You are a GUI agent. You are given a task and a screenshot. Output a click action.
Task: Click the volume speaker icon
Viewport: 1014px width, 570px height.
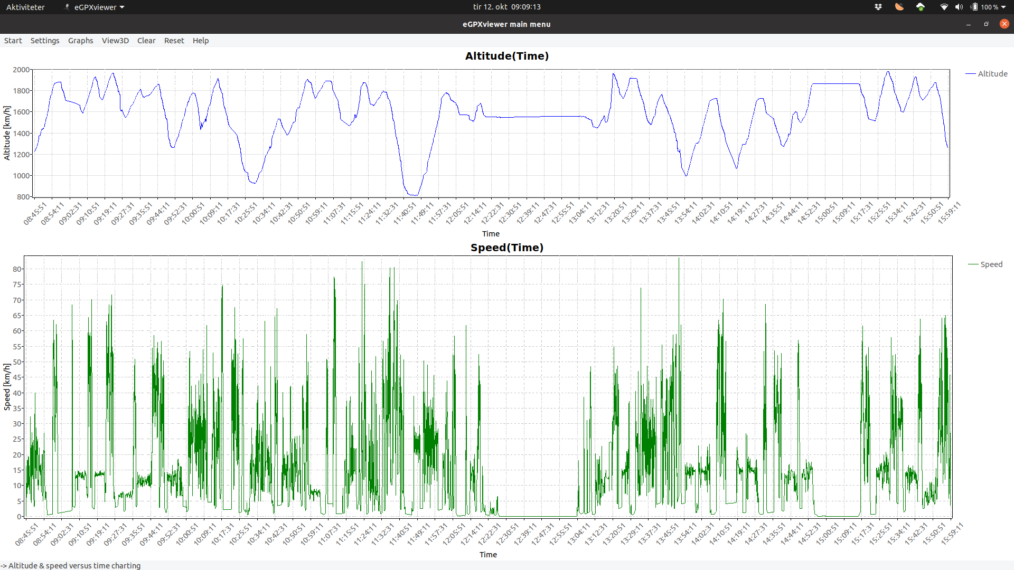click(959, 7)
